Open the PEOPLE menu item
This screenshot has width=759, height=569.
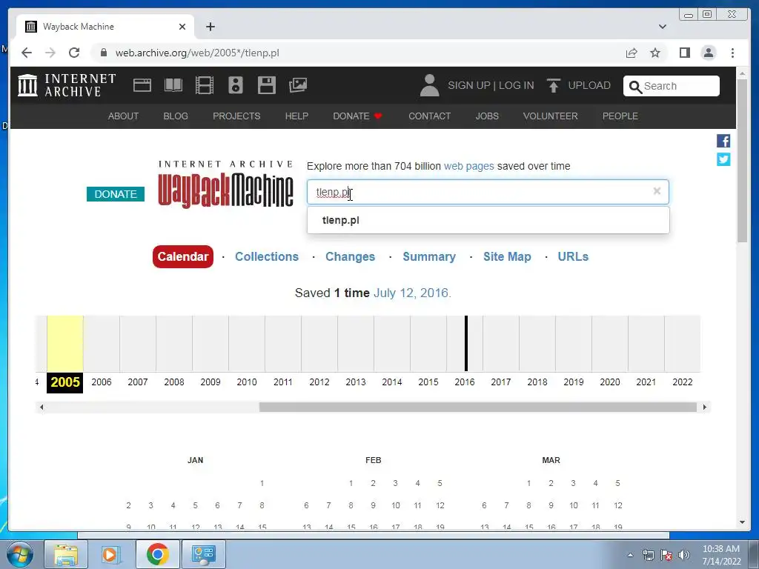click(620, 116)
